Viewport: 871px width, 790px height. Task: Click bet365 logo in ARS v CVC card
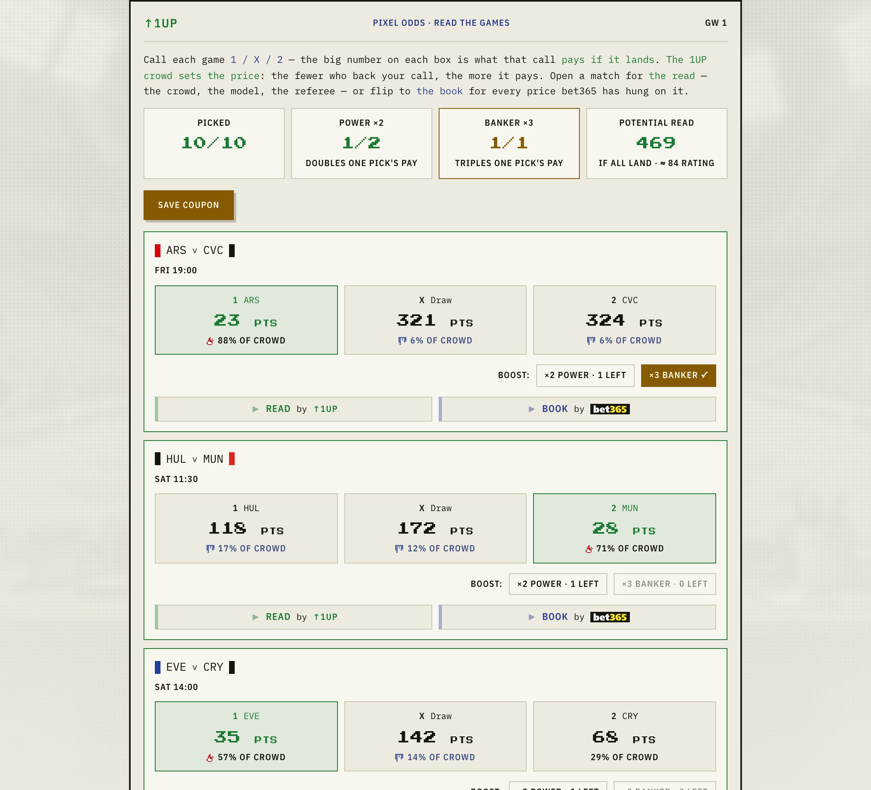coord(610,409)
